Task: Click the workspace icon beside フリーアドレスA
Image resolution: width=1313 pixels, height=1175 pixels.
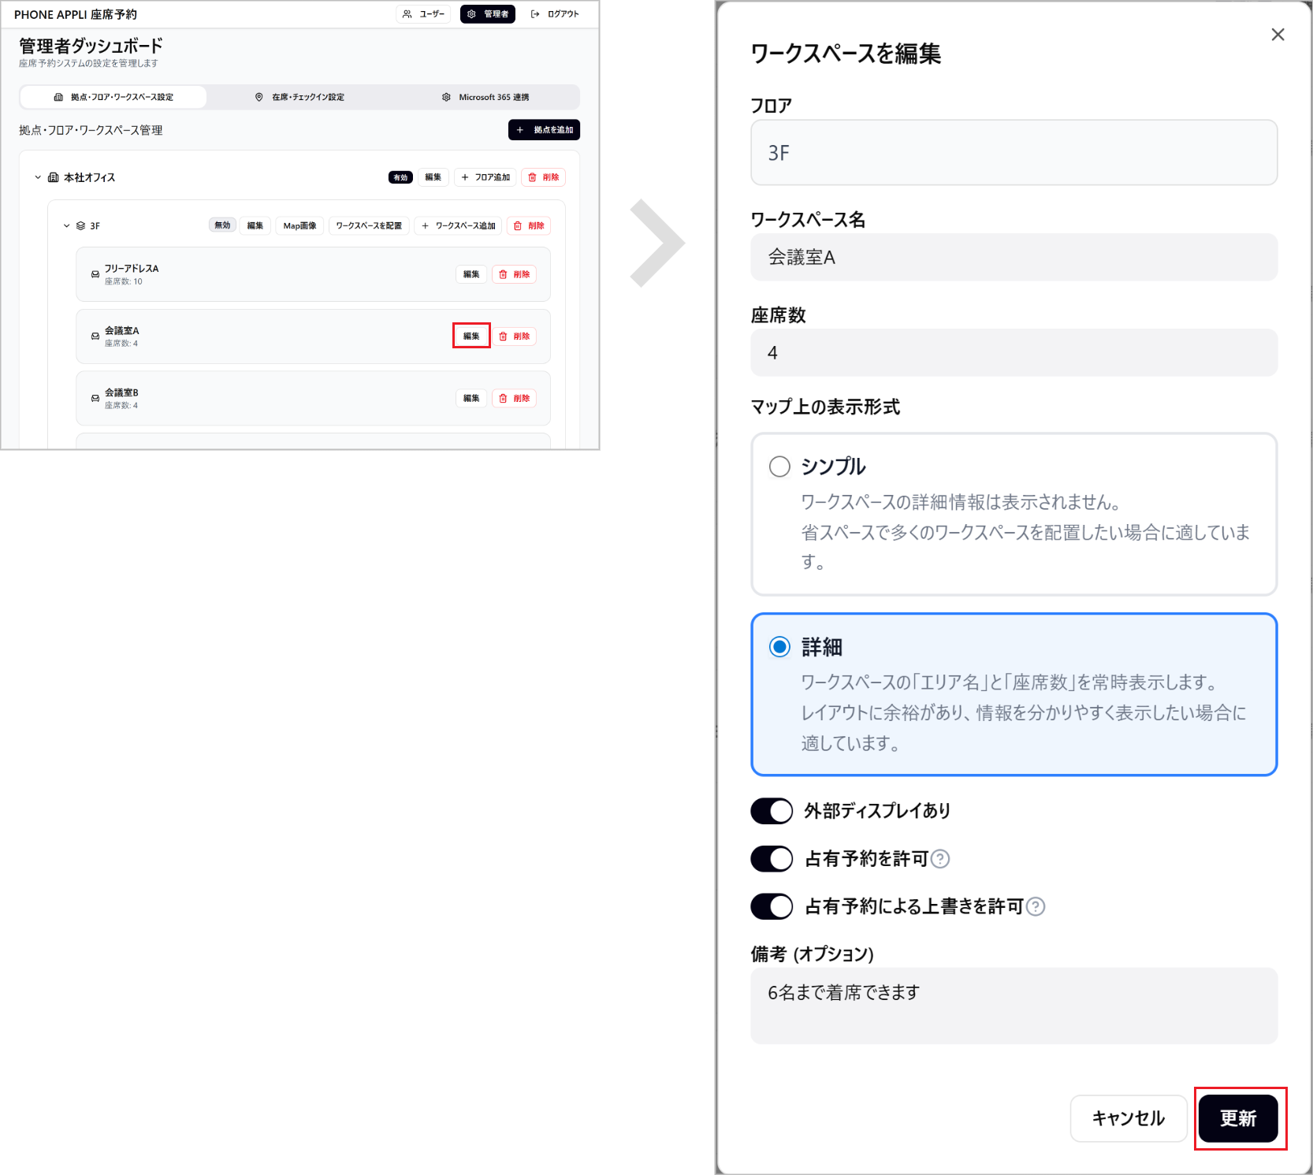Action: click(95, 274)
